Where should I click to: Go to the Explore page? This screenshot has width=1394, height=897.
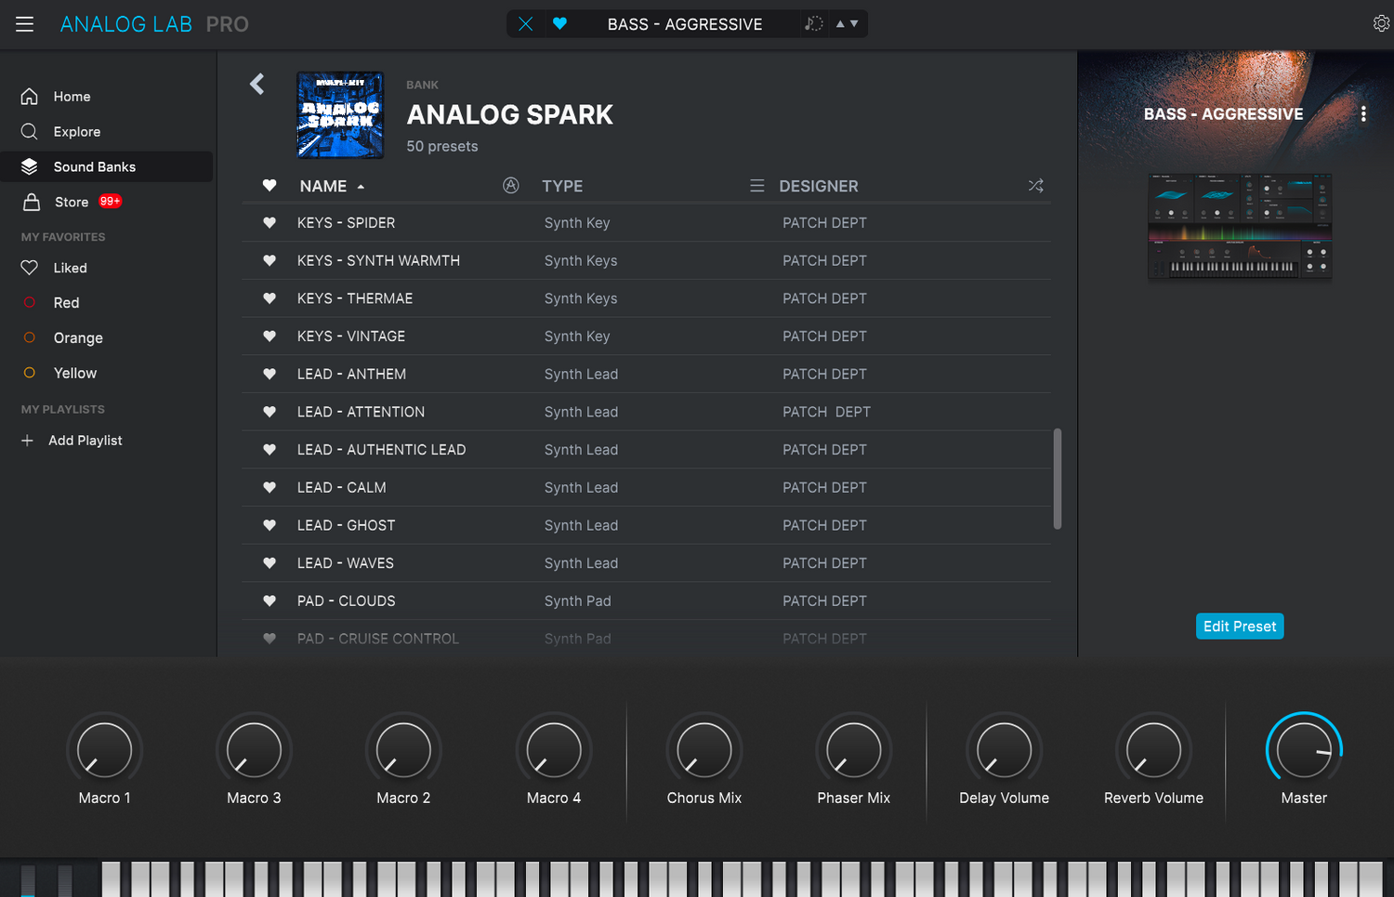76,132
